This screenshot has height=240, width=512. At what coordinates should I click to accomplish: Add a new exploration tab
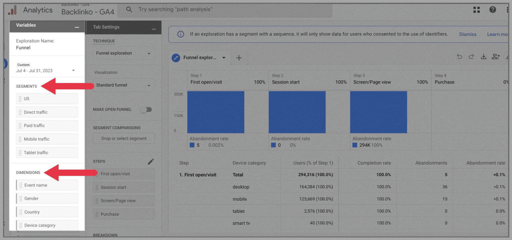[239, 58]
